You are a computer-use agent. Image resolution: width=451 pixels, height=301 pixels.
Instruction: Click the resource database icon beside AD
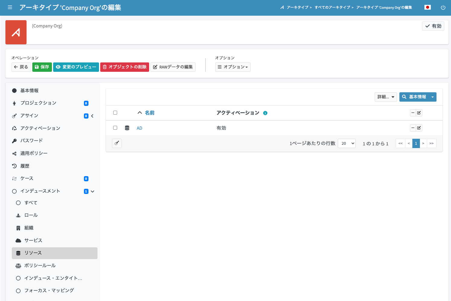127,128
